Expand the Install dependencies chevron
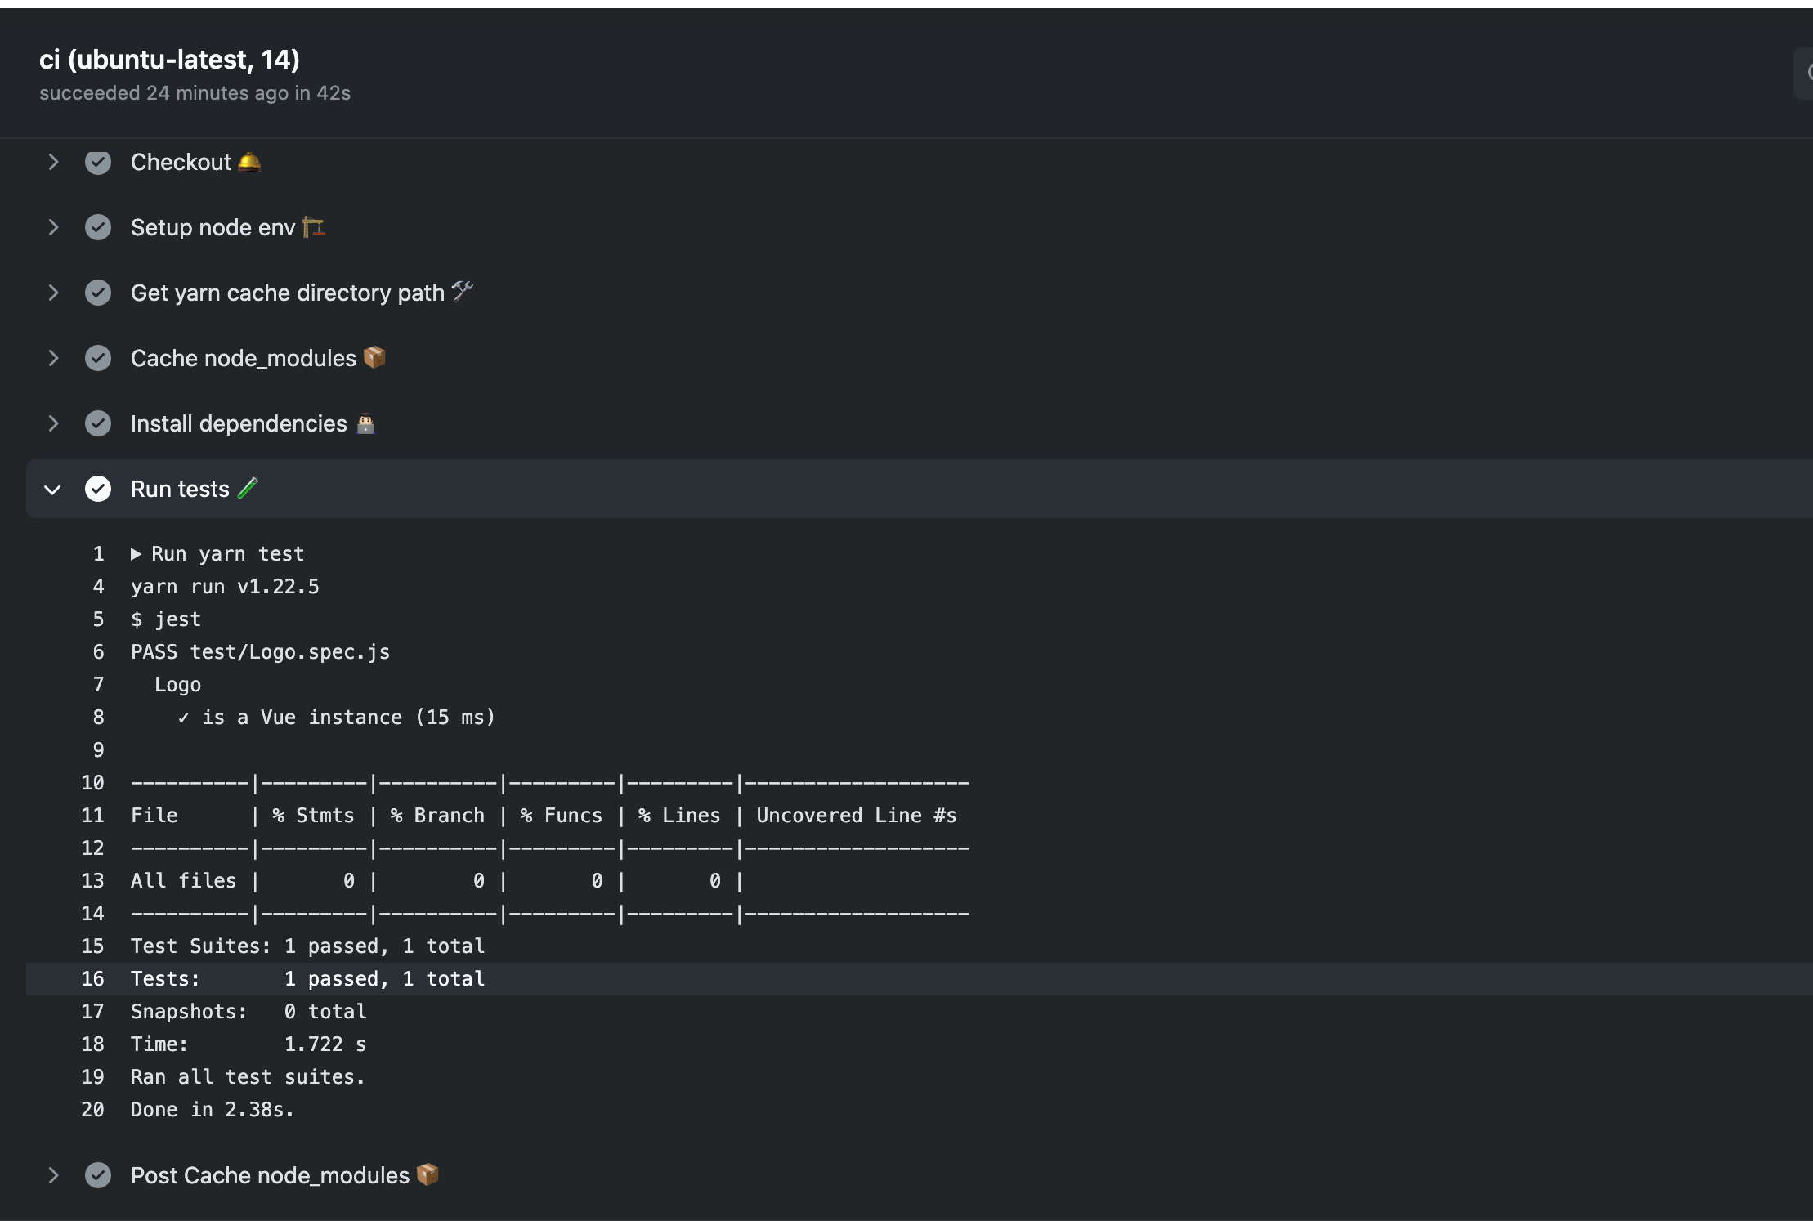1813x1221 pixels. 53,423
